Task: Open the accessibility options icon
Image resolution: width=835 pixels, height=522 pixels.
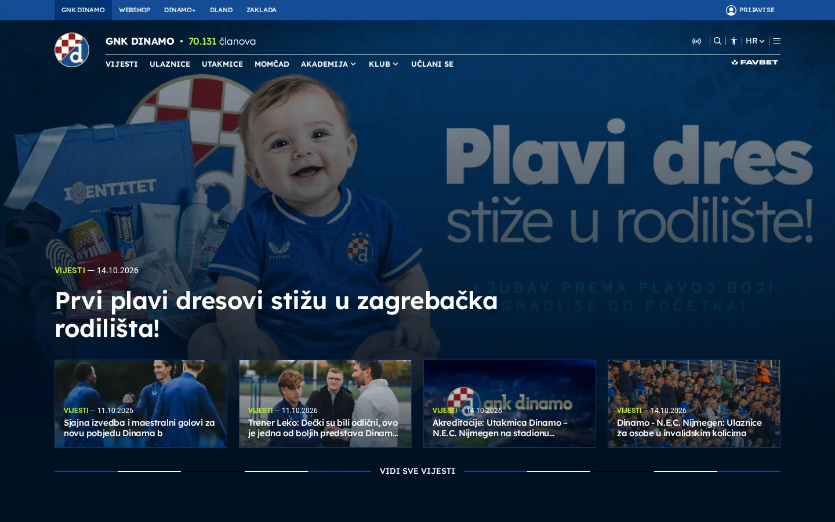Action: 734,41
